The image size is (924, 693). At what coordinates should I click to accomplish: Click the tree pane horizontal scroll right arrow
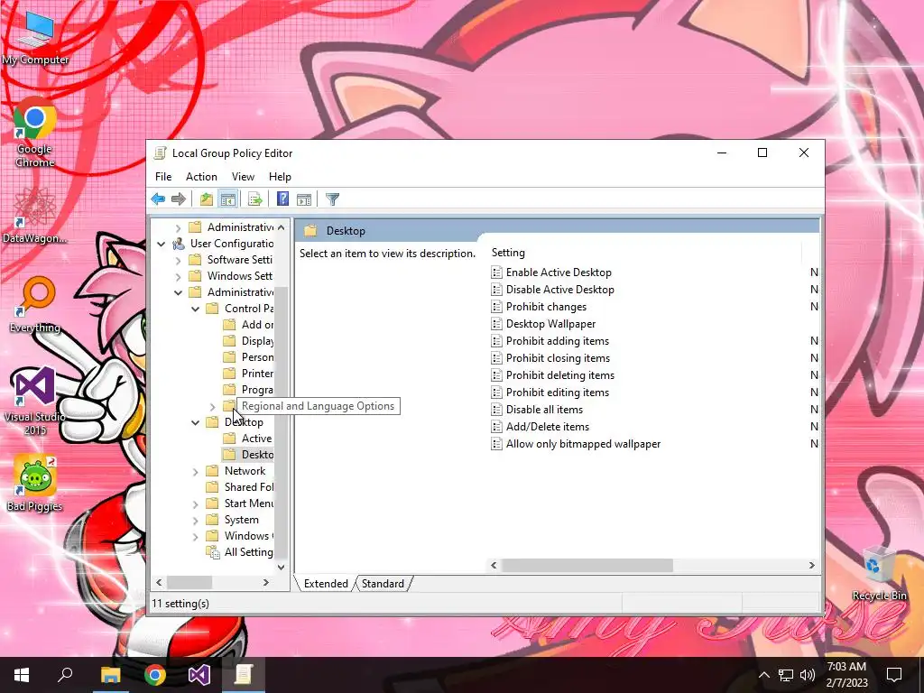[x=266, y=582]
